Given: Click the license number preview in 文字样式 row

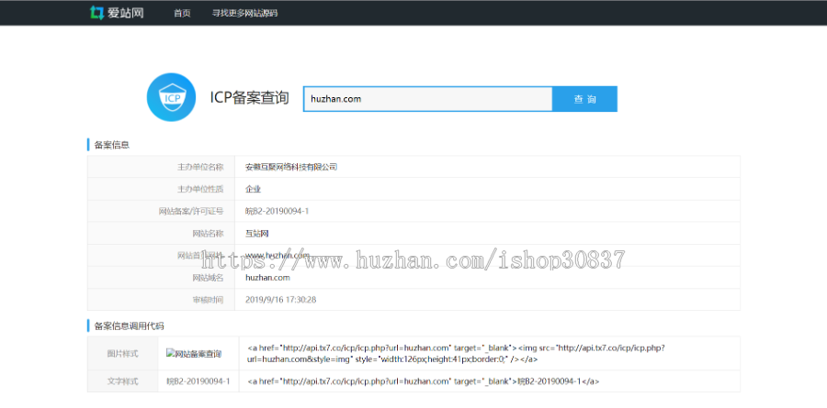Looking at the screenshot, I should [198, 380].
